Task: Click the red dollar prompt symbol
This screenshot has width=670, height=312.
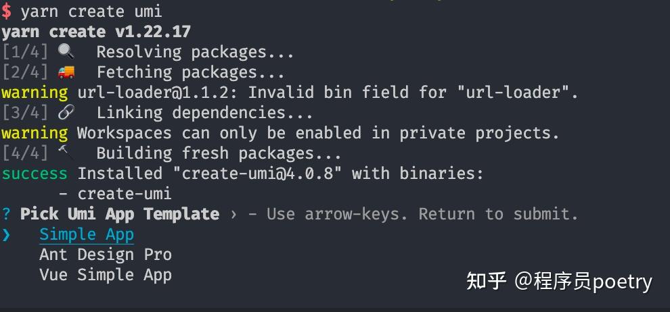Action: click(6, 11)
